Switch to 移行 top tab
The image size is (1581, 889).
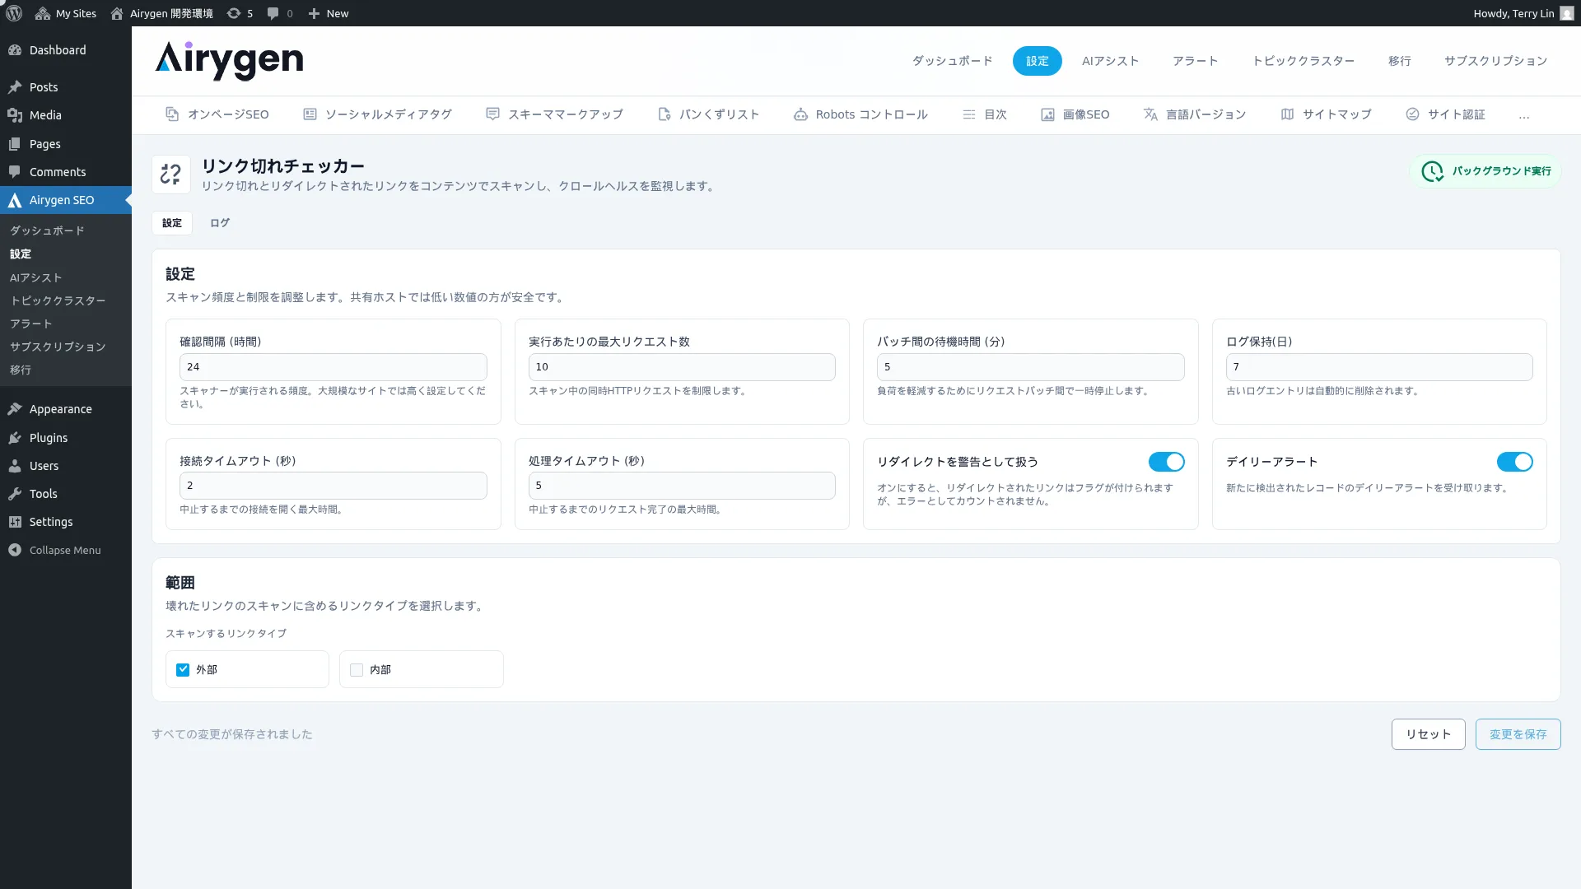coord(1399,61)
